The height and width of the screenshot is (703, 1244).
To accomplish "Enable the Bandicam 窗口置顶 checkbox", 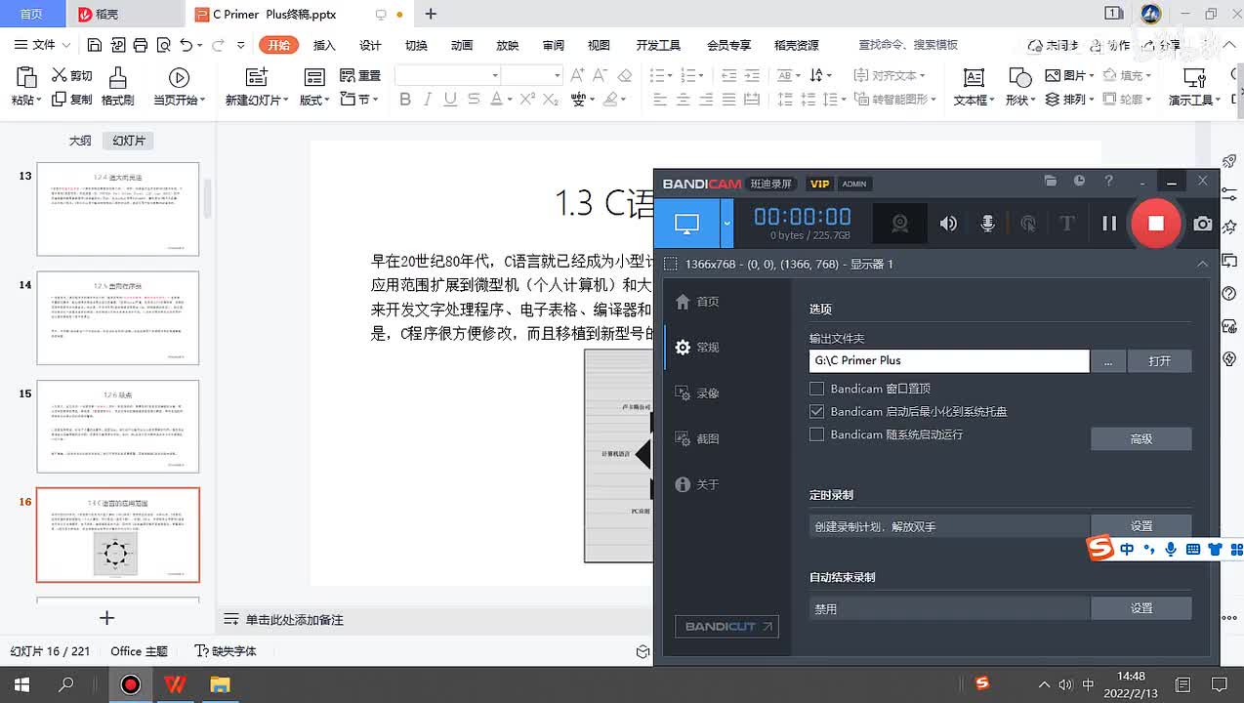I will tap(817, 389).
